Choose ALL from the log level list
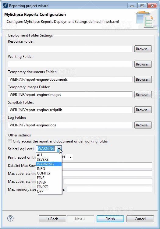This screenshot has width=160, height=229. pos(49,155)
